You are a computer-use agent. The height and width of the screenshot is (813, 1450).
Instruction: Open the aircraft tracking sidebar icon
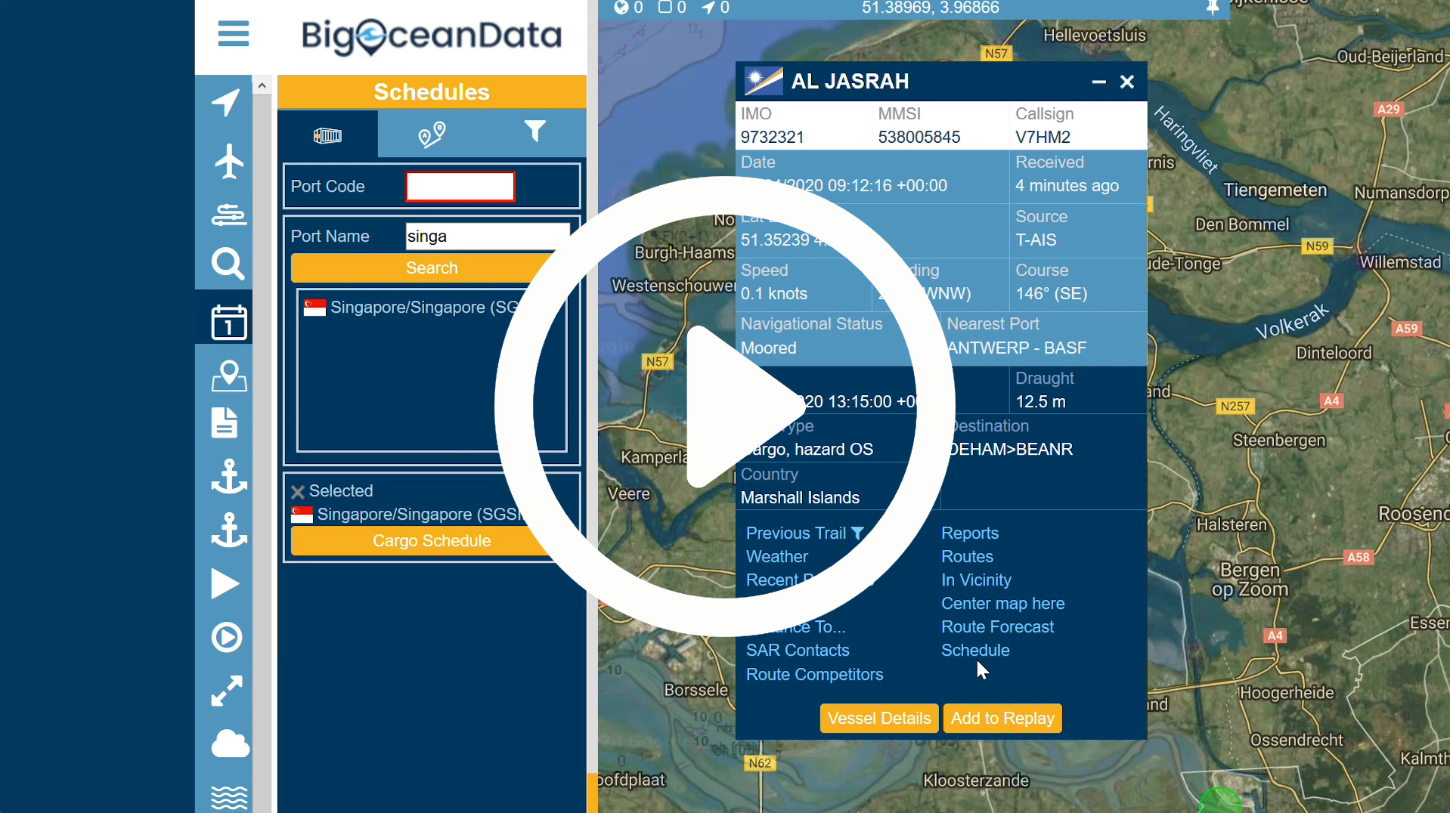(x=229, y=161)
